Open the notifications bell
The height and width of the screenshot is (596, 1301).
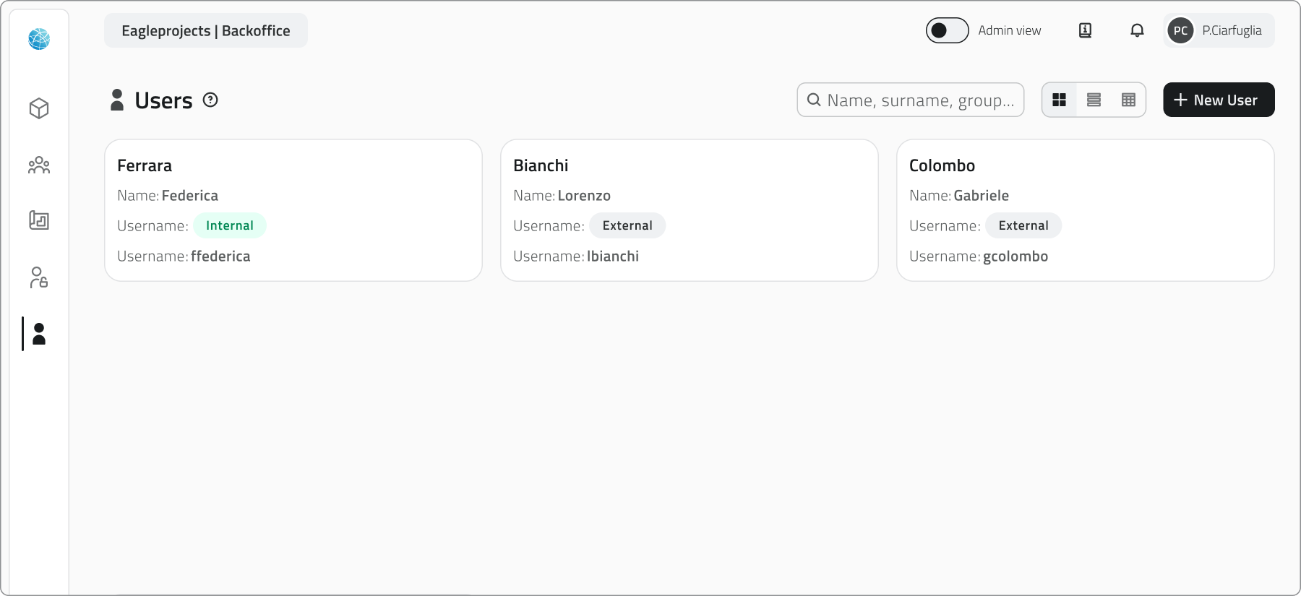click(1137, 30)
